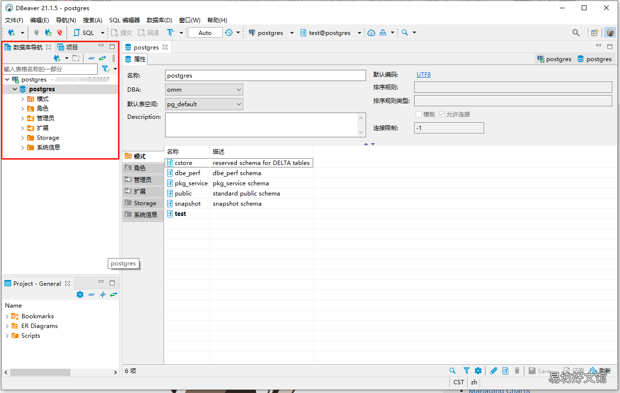Click the search icon in bottom toolbar
Image resolution: width=620 pixels, height=393 pixels.
click(452, 371)
